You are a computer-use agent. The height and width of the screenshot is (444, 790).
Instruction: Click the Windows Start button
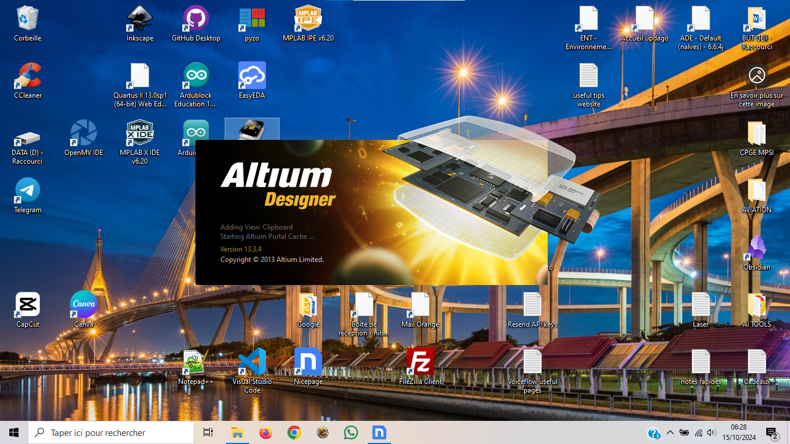click(14, 432)
